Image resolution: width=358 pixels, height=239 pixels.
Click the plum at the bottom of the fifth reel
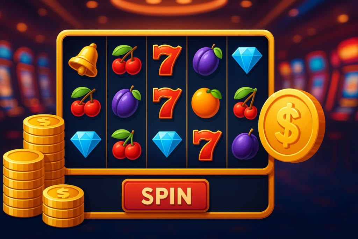tap(245, 145)
